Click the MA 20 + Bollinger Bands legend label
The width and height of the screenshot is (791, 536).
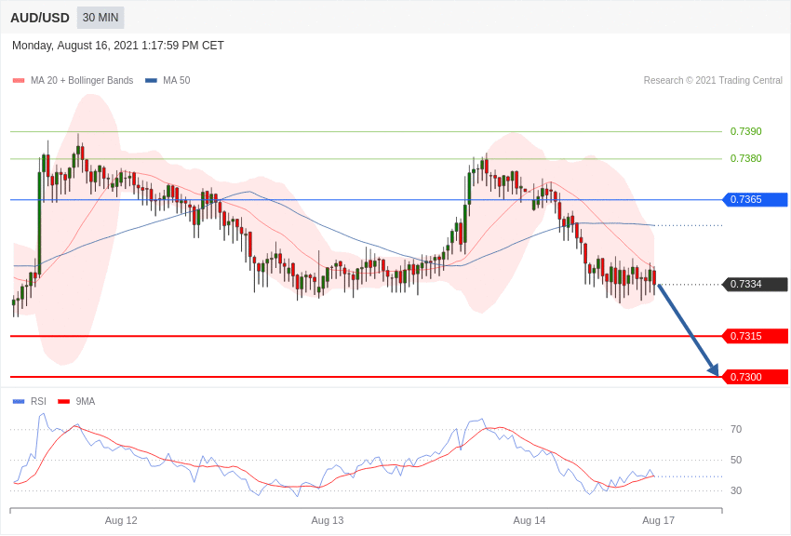(x=82, y=81)
